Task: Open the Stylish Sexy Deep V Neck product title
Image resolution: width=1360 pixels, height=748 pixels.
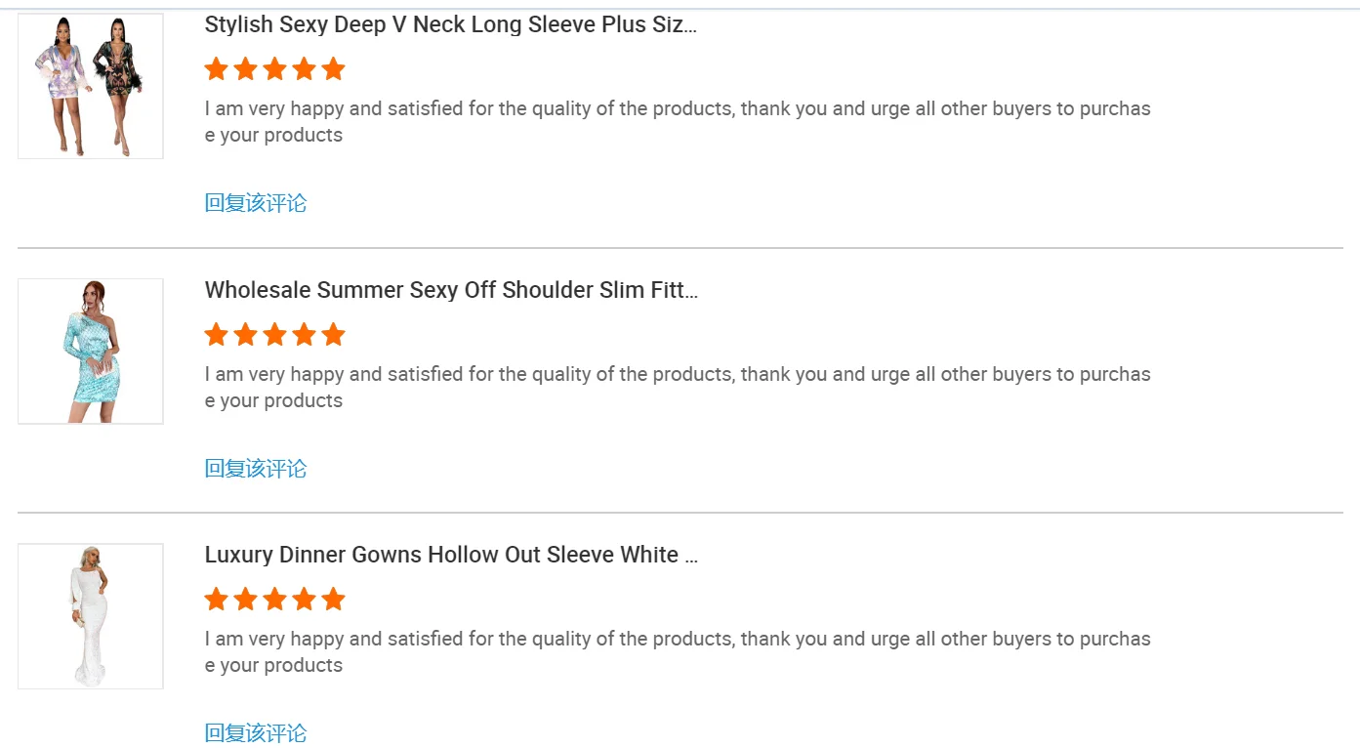Action: click(450, 25)
